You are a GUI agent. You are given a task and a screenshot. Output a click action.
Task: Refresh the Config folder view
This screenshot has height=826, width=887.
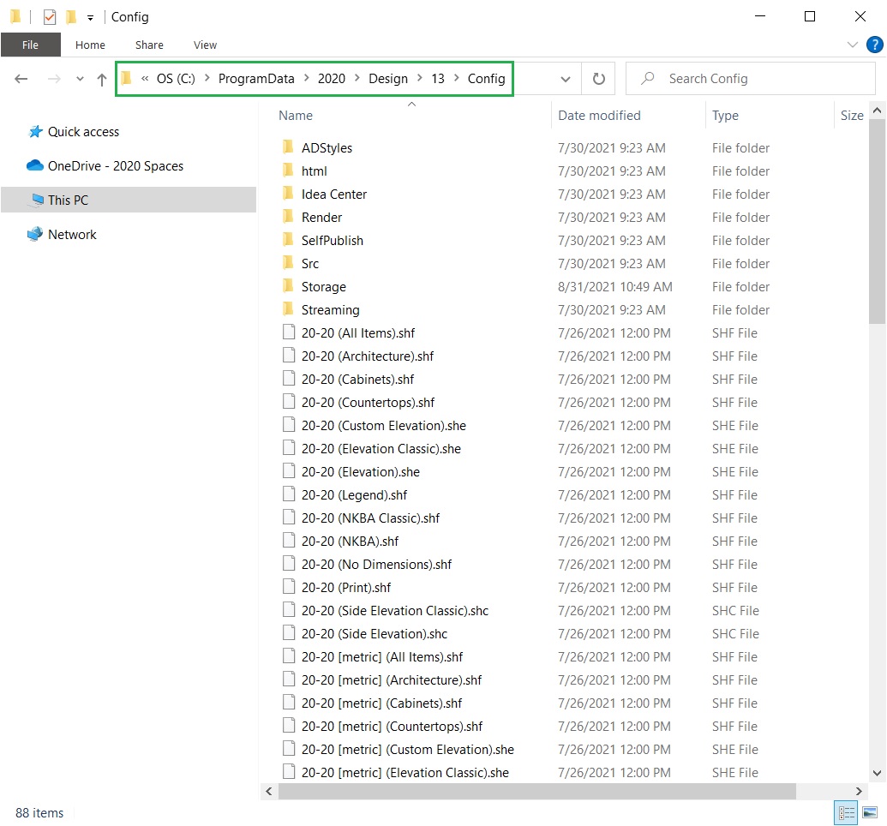click(x=598, y=79)
